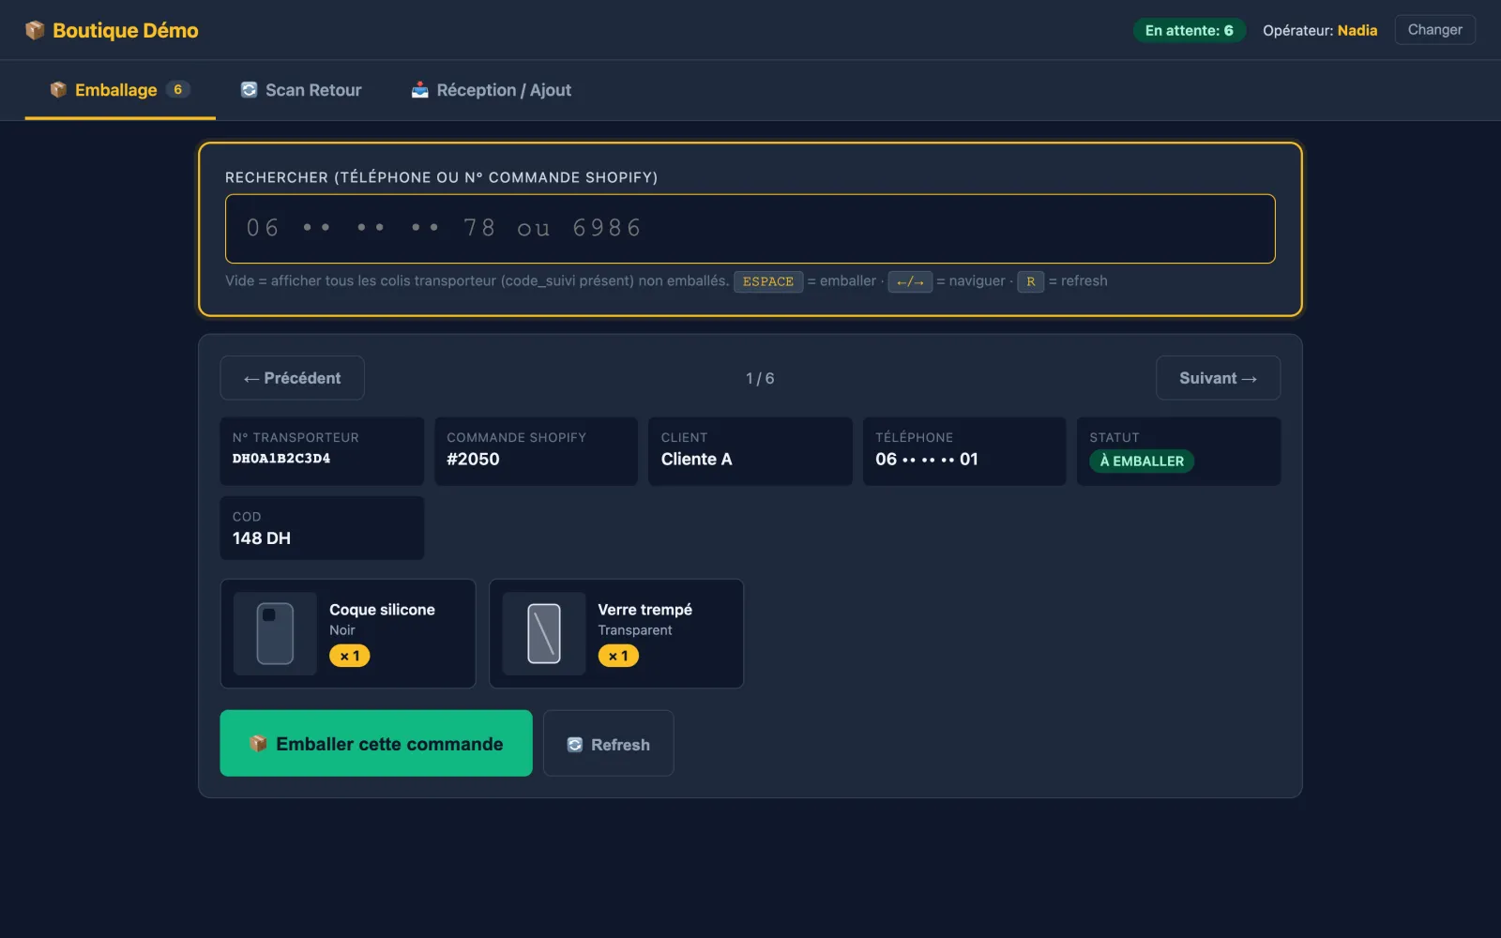
Task: Click the Verre trempé product thumbnail
Action: coord(544,633)
